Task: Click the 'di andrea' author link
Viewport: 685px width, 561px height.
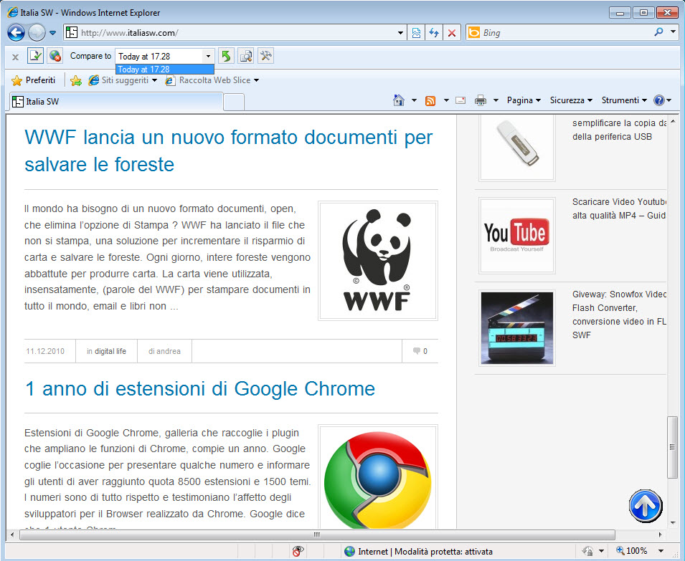Action: tap(164, 351)
